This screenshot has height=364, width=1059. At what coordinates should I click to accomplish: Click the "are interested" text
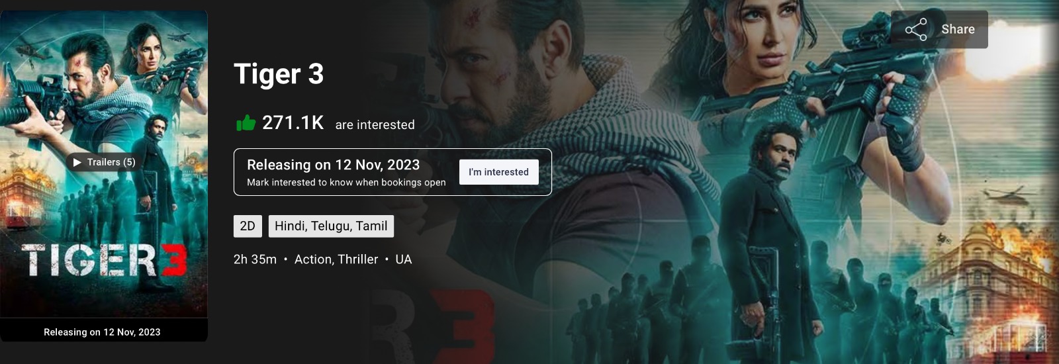[x=375, y=124]
